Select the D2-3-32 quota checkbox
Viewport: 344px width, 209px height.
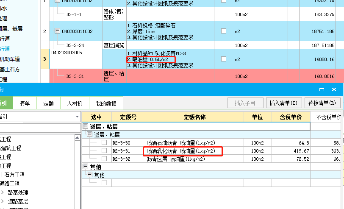[x=104, y=159]
